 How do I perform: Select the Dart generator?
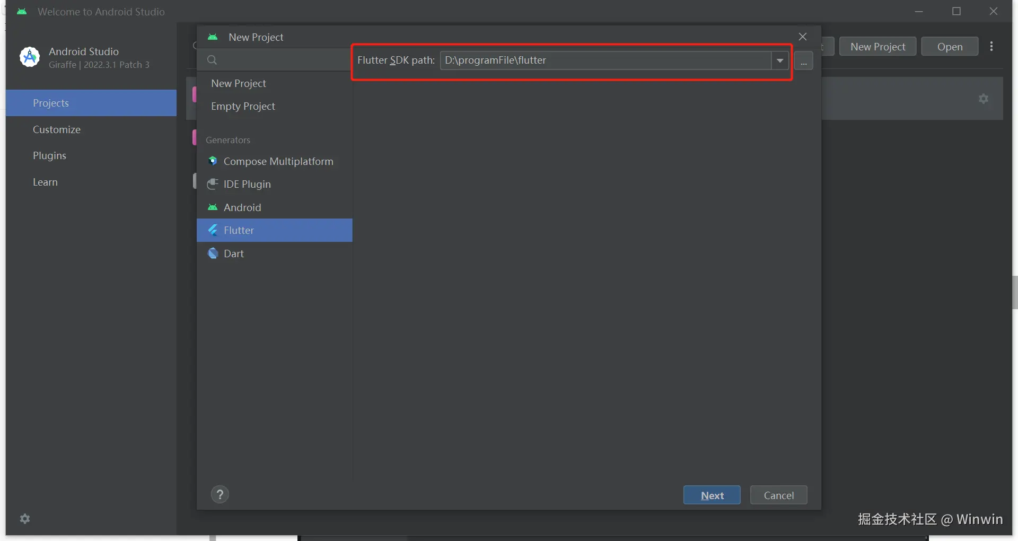(x=274, y=254)
